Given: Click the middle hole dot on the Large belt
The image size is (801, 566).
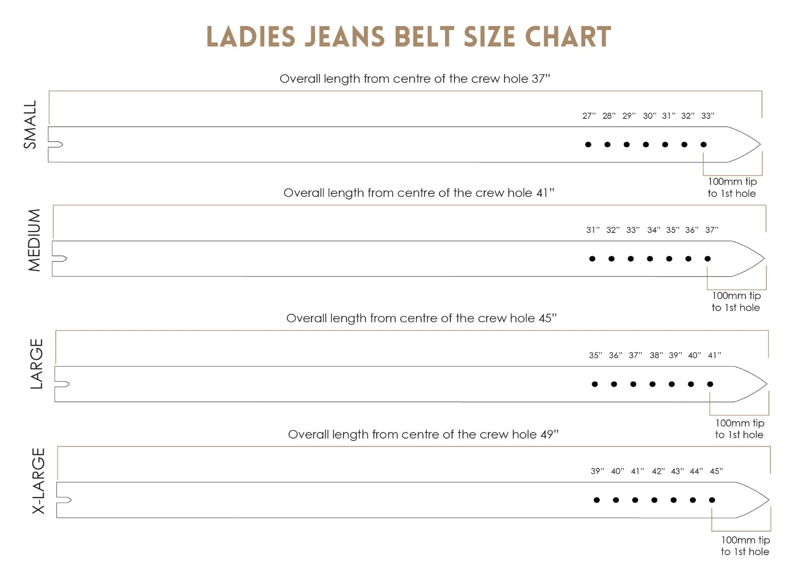Looking at the screenshot, I should pyautogui.click(x=652, y=384).
